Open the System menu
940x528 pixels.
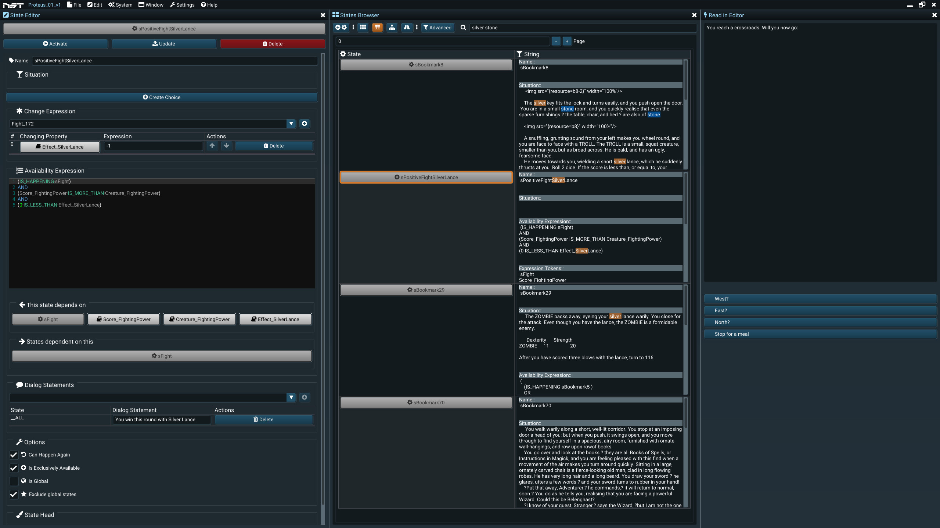(x=120, y=5)
